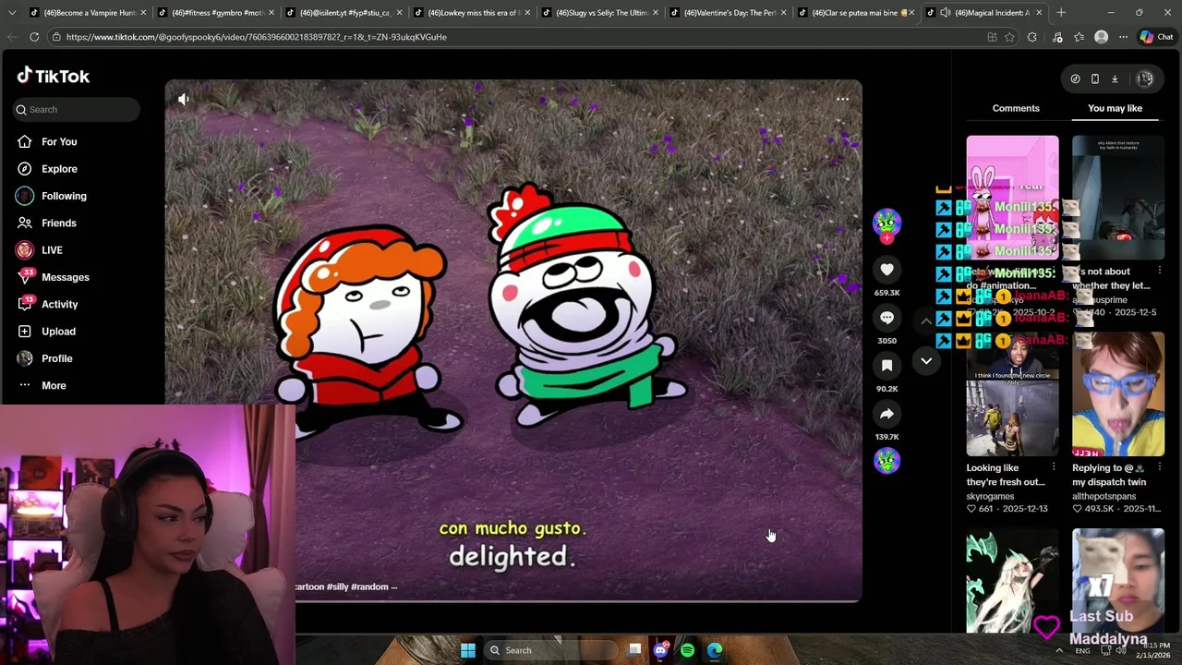1182x665 pixels.
Task: Visit the skyrgames creator link
Action: point(990,496)
